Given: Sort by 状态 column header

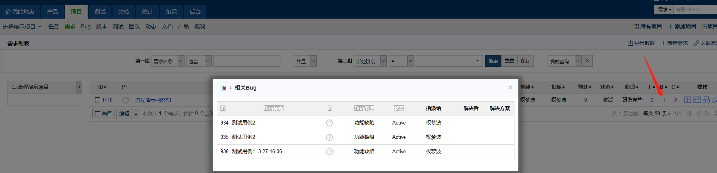Looking at the screenshot, I should pyautogui.click(x=607, y=87).
